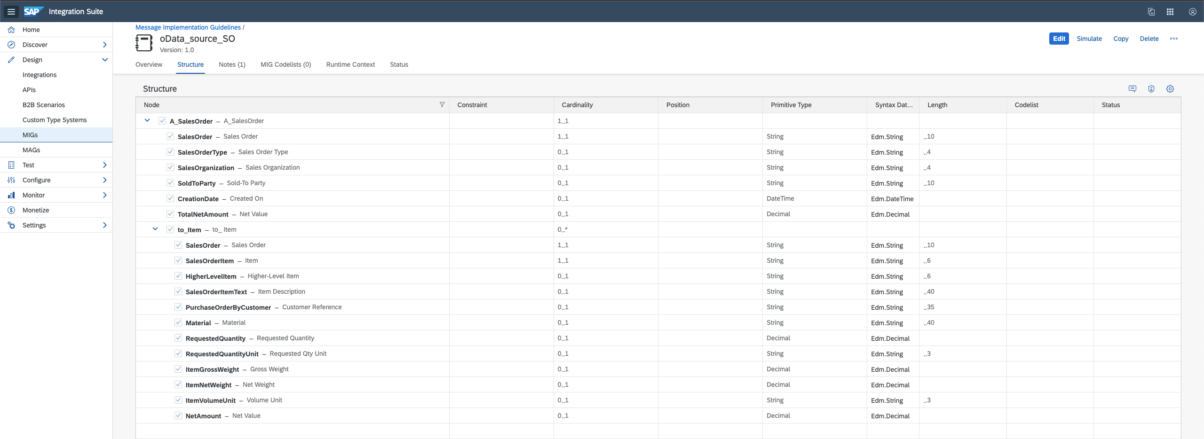The image size is (1204, 439).
Task: Open the Structure notes comment icon
Action: (1133, 89)
